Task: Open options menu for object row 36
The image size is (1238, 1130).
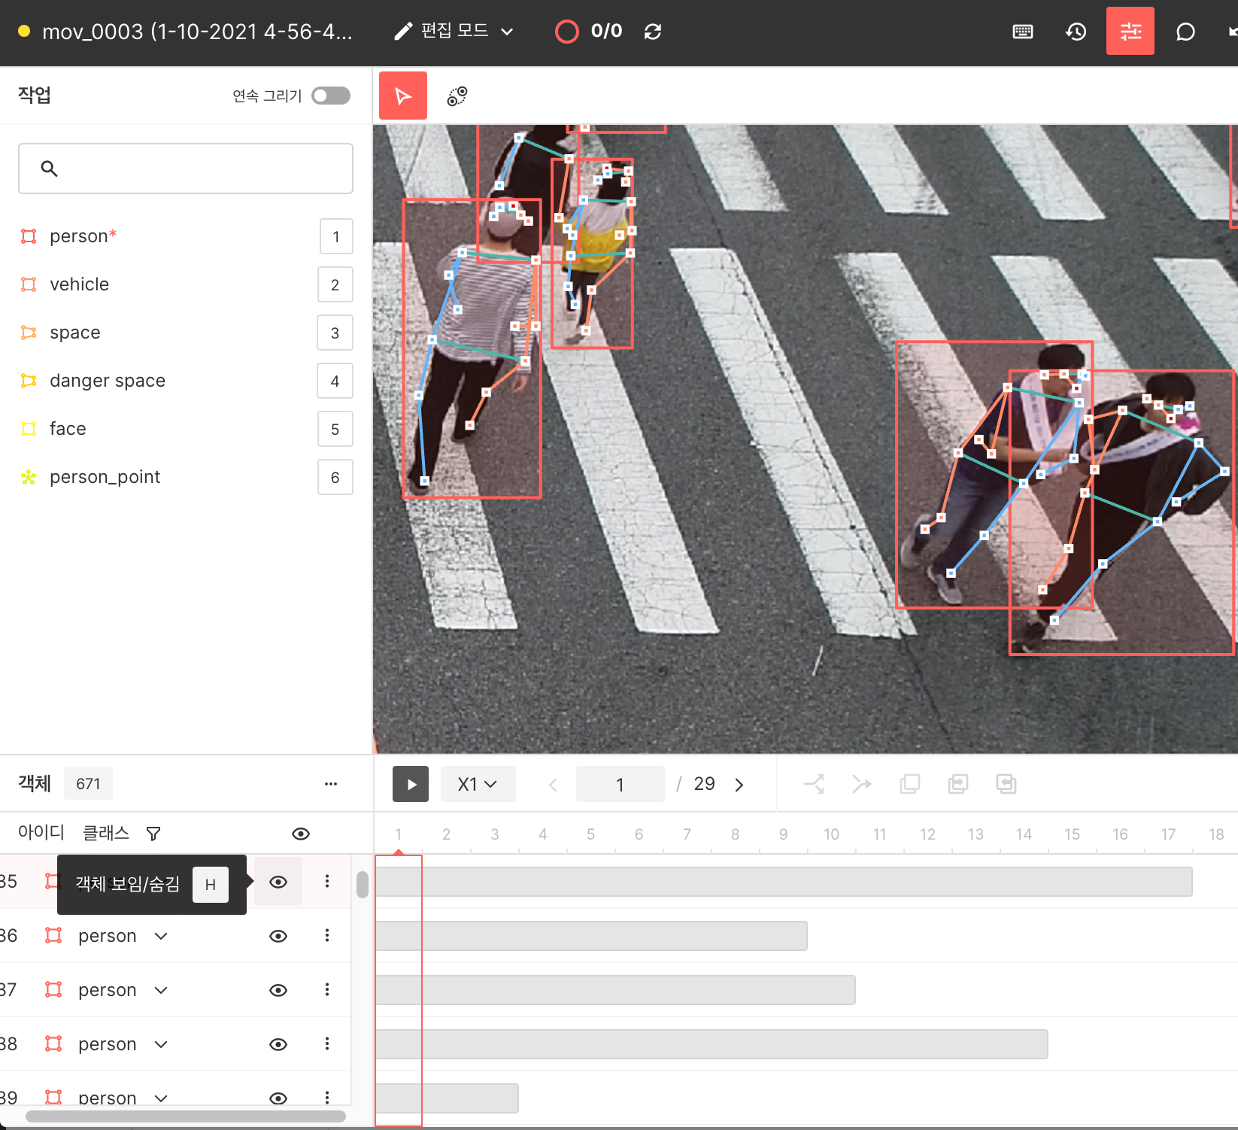Action: point(327,935)
